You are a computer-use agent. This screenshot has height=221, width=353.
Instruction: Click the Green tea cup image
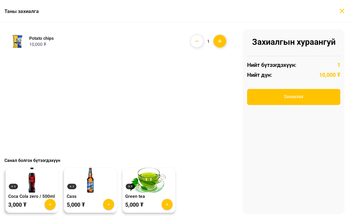tap(149, 180)
